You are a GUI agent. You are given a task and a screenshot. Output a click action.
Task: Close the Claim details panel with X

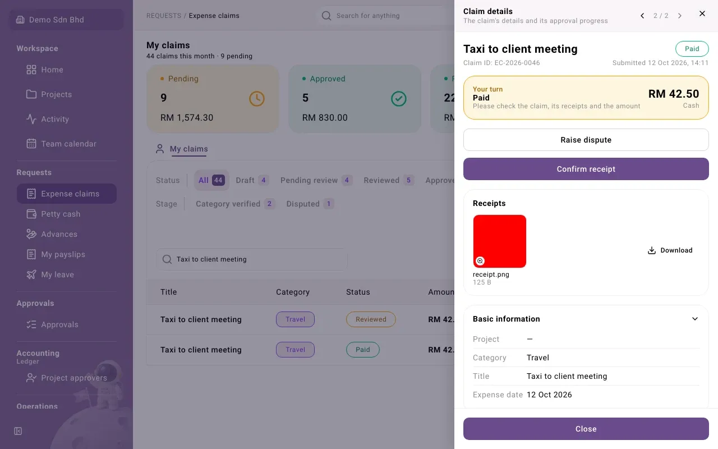pos(702,13)
